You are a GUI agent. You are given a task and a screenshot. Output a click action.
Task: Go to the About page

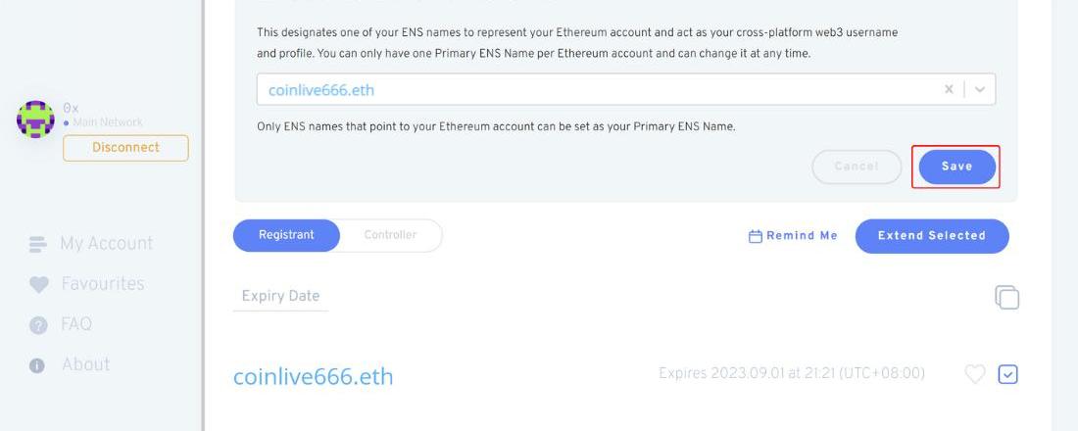[86, 365]
